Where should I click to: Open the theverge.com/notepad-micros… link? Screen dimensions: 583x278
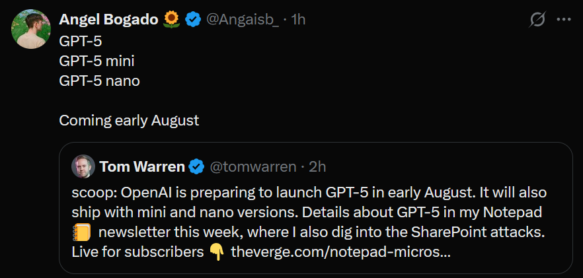(x=340, y=252)
